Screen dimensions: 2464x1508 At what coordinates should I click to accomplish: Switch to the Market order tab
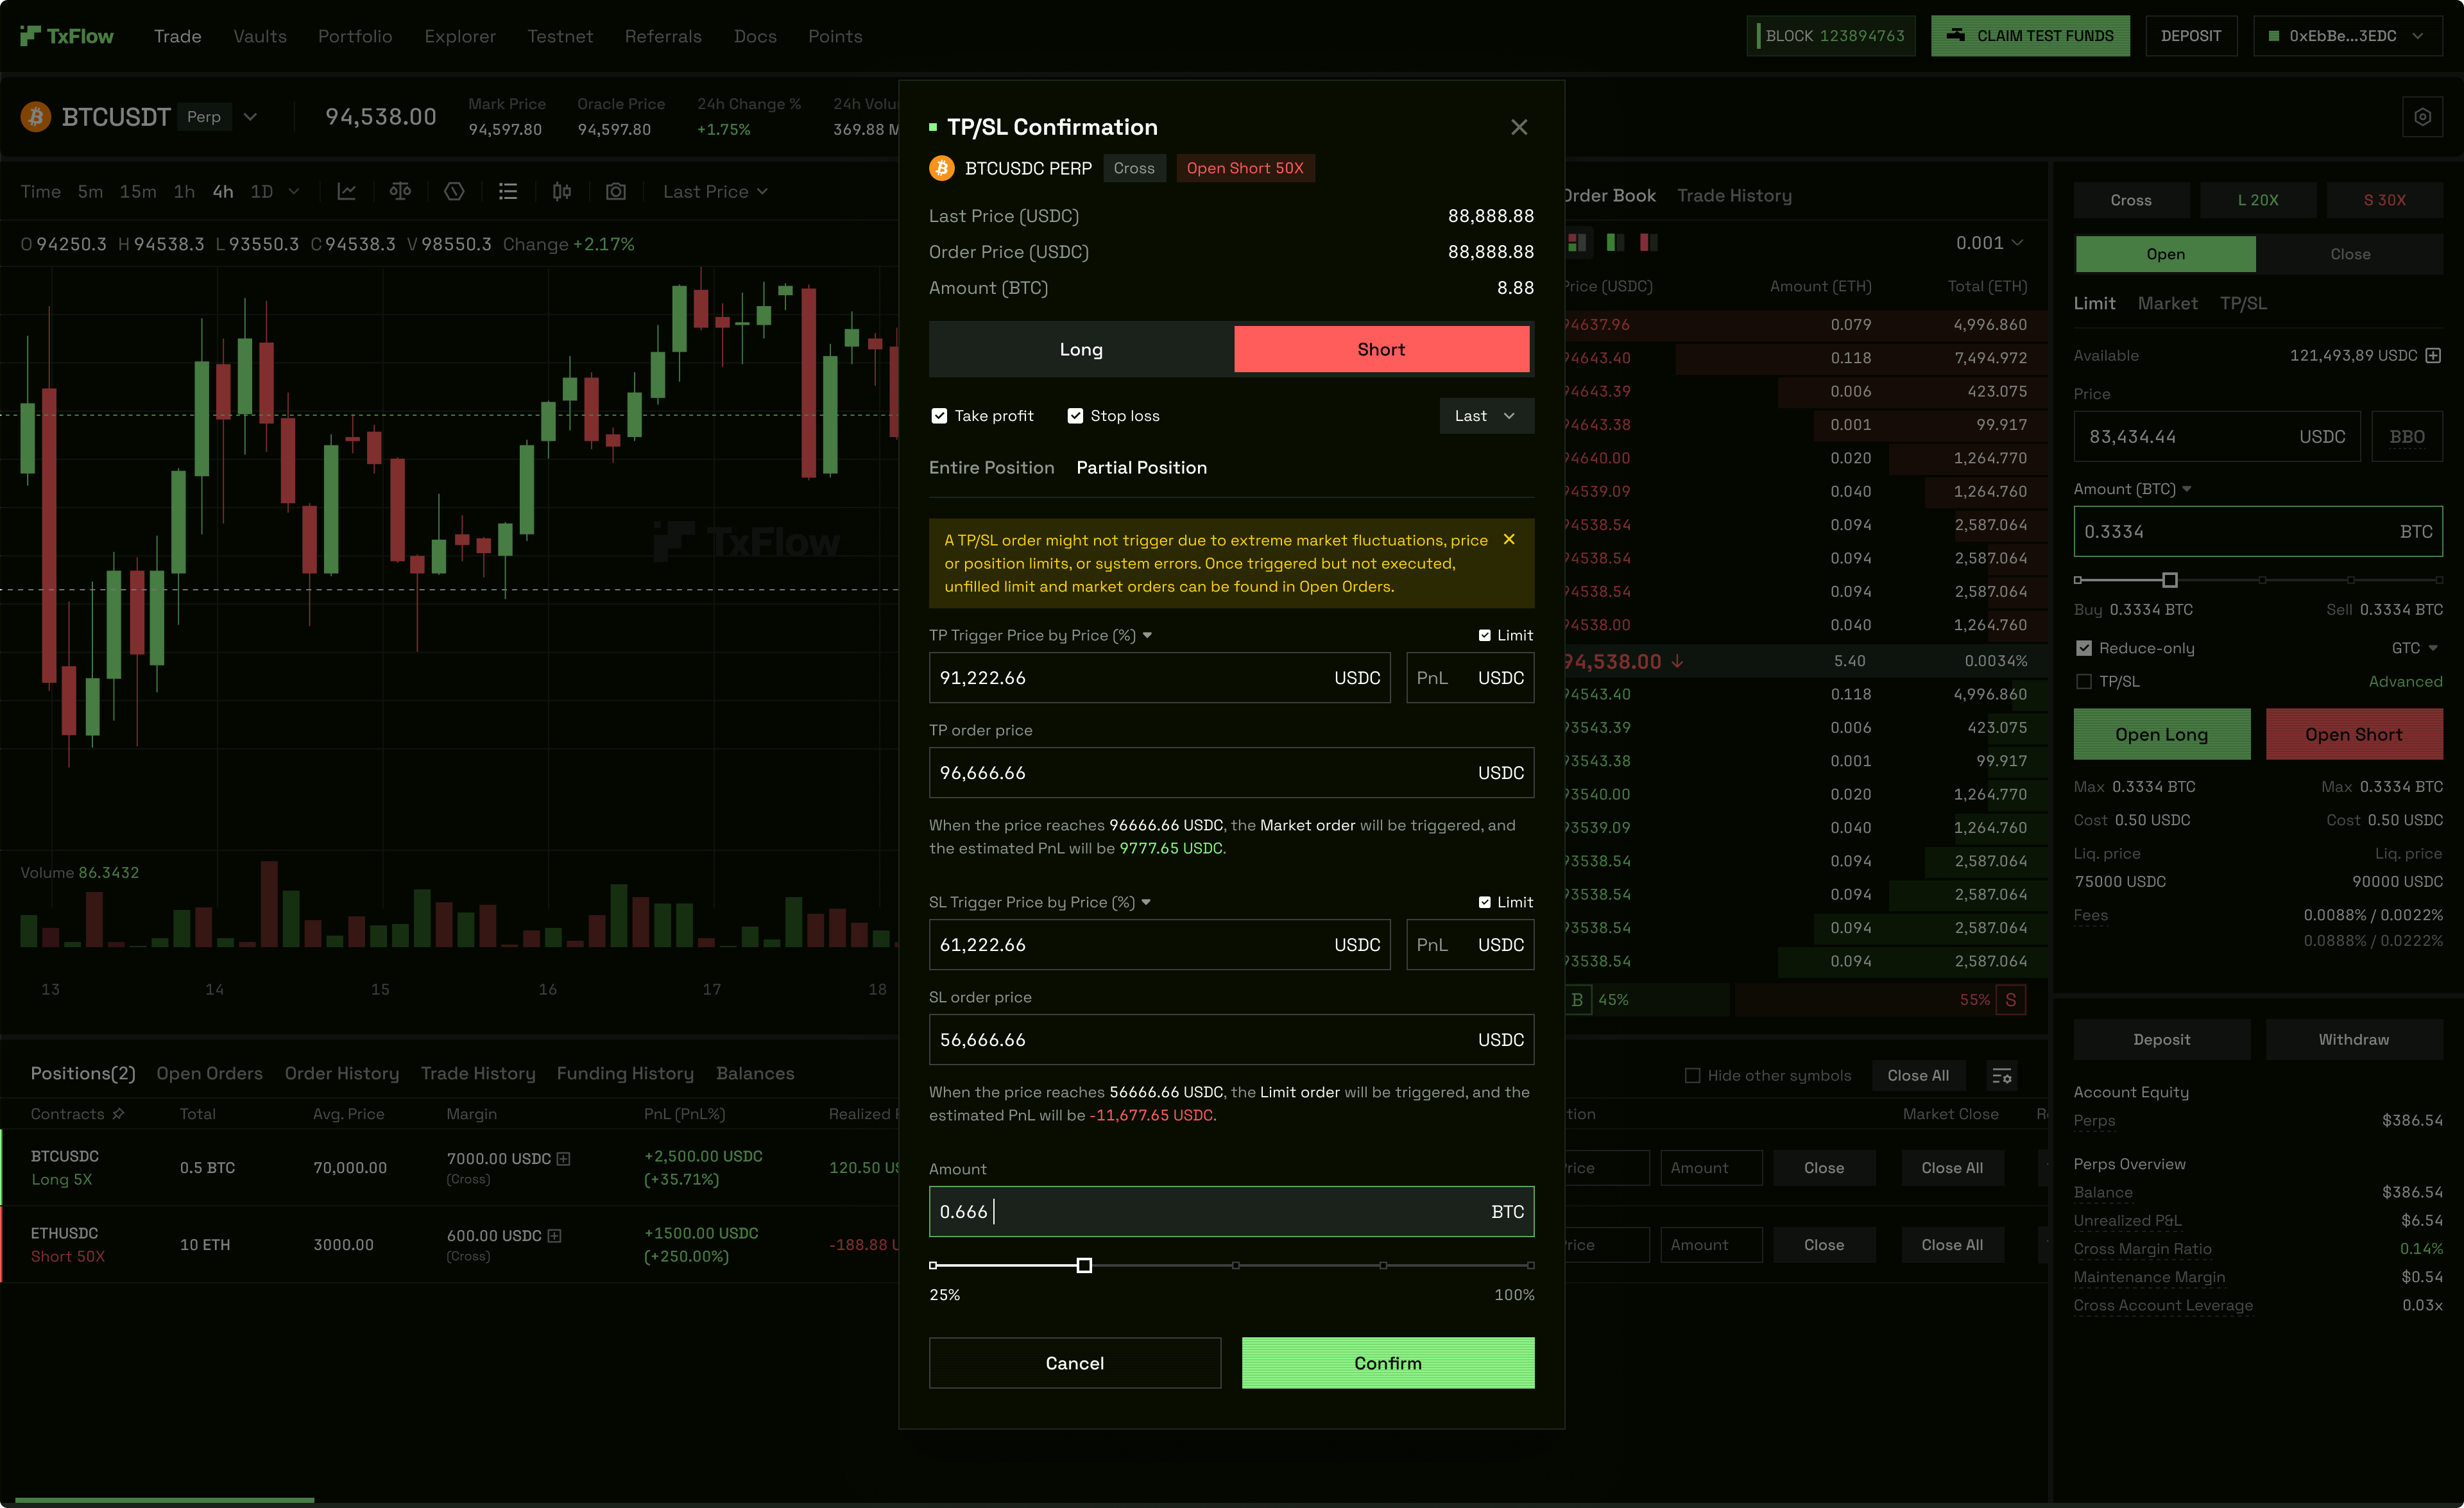(x=2168, y=303)
